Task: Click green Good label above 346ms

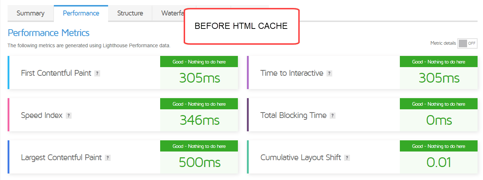Action: coord(199,104)
